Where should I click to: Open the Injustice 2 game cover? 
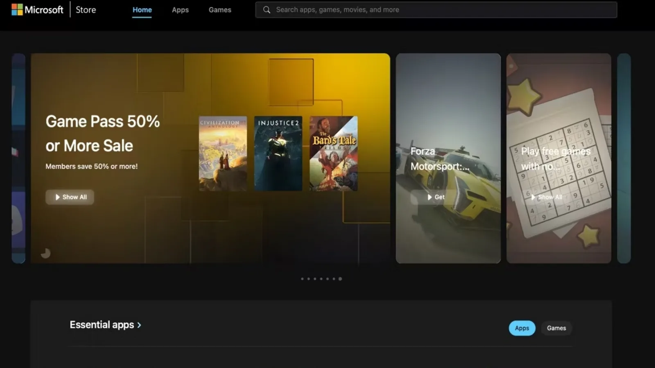(278, 153)
